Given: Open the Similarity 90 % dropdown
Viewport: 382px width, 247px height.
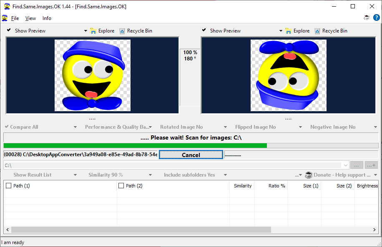Looking at the screenshot, I should (120, 175).
